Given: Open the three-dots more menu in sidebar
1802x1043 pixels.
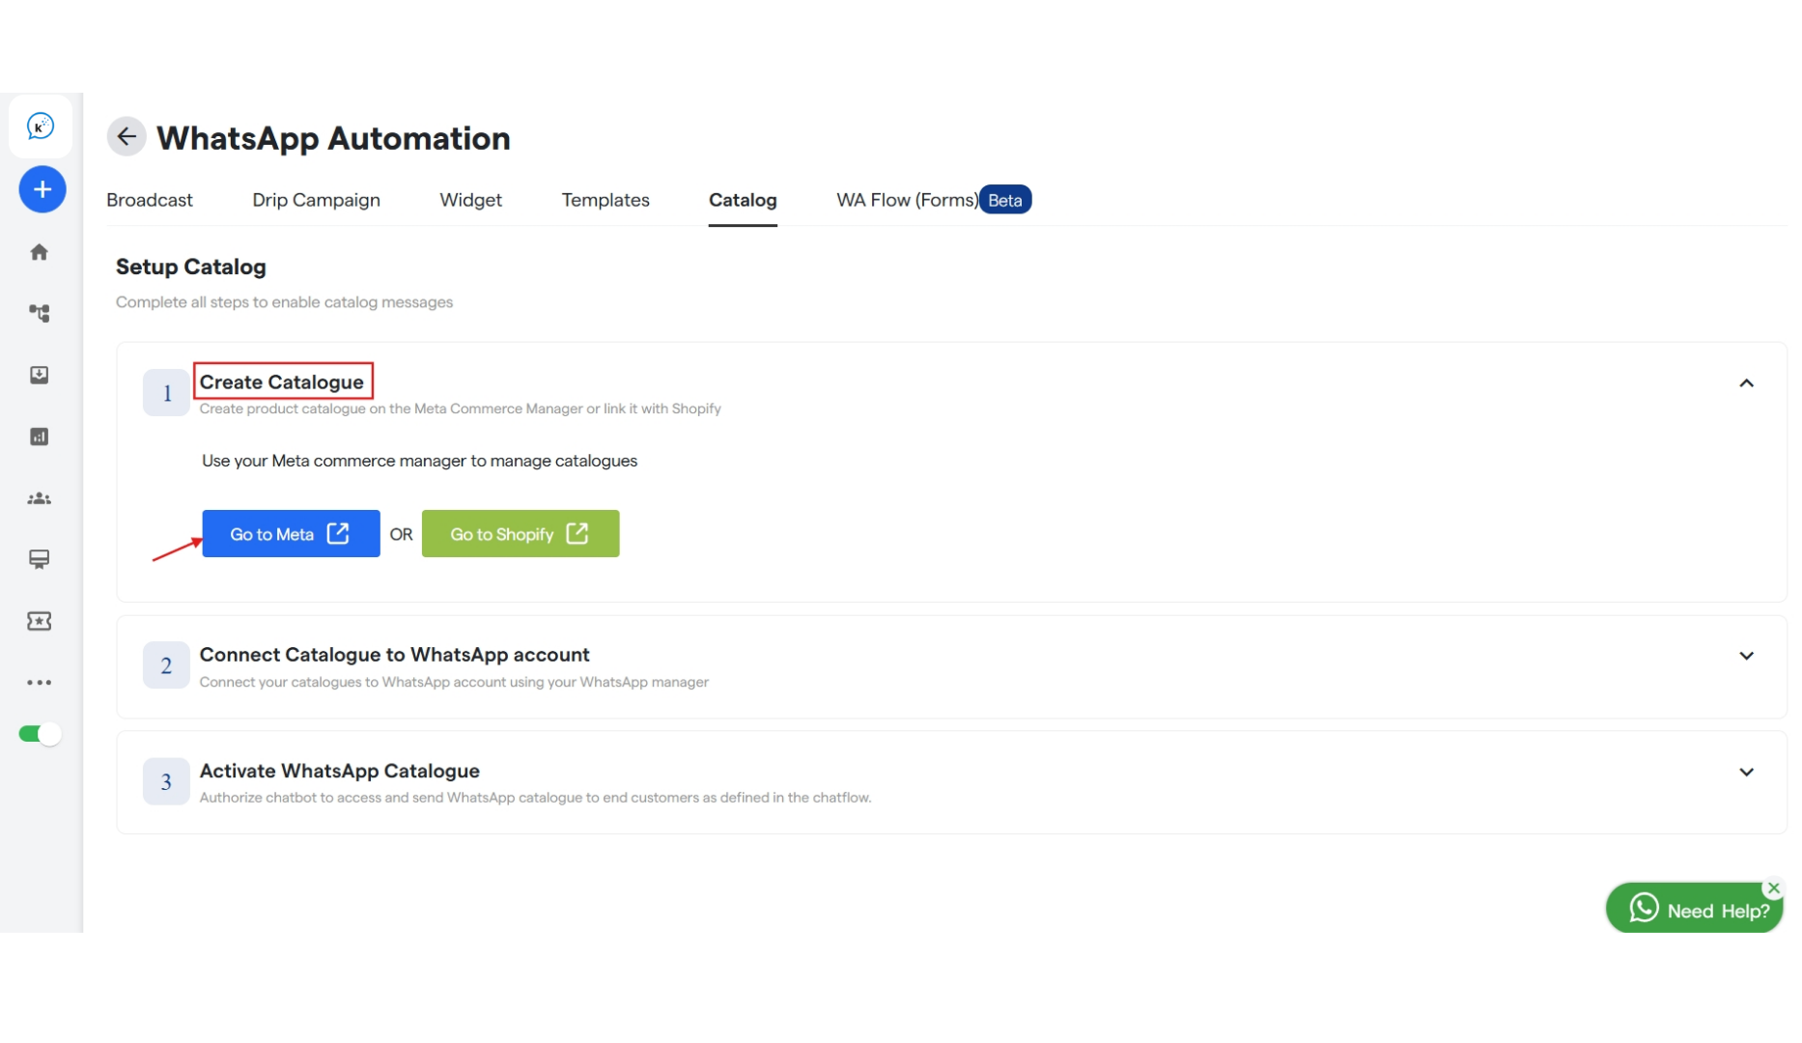Looking at the screenshot, I should [x=40, y=683].
